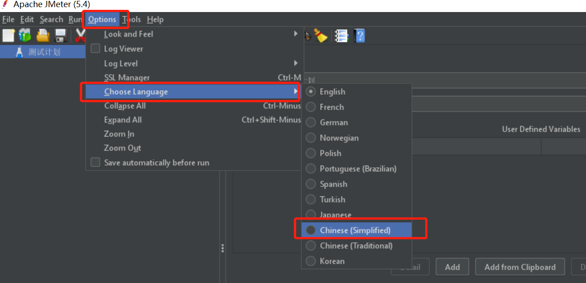Click the Add from Clipboard button
Viewport: 586px width, 283px height.
click(x=520, y=267)
